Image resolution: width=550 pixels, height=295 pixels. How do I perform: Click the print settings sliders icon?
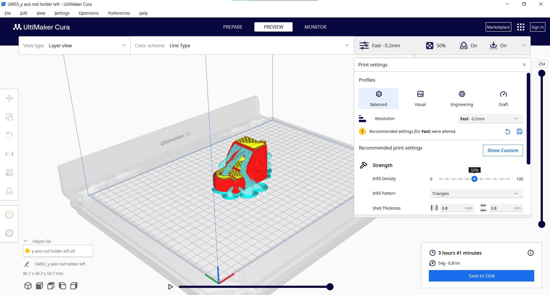364,46
